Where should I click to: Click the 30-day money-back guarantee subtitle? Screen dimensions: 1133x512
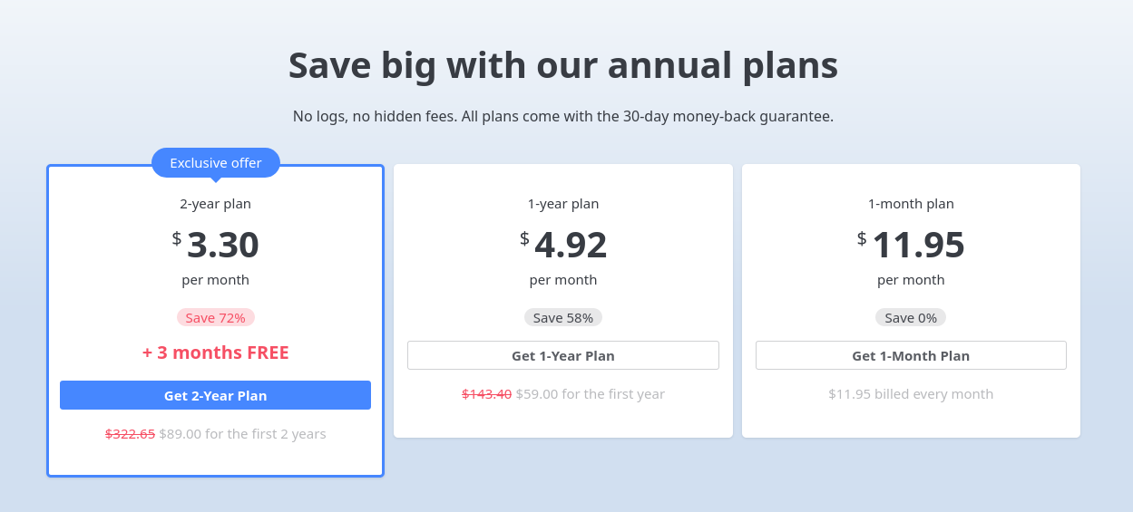point(563,116)
